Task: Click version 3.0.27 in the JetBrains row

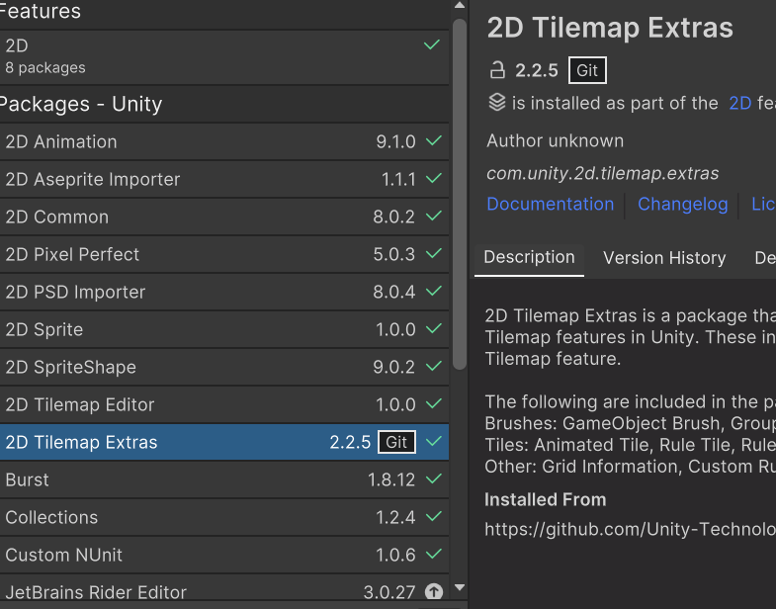Action: click(389, 592)
